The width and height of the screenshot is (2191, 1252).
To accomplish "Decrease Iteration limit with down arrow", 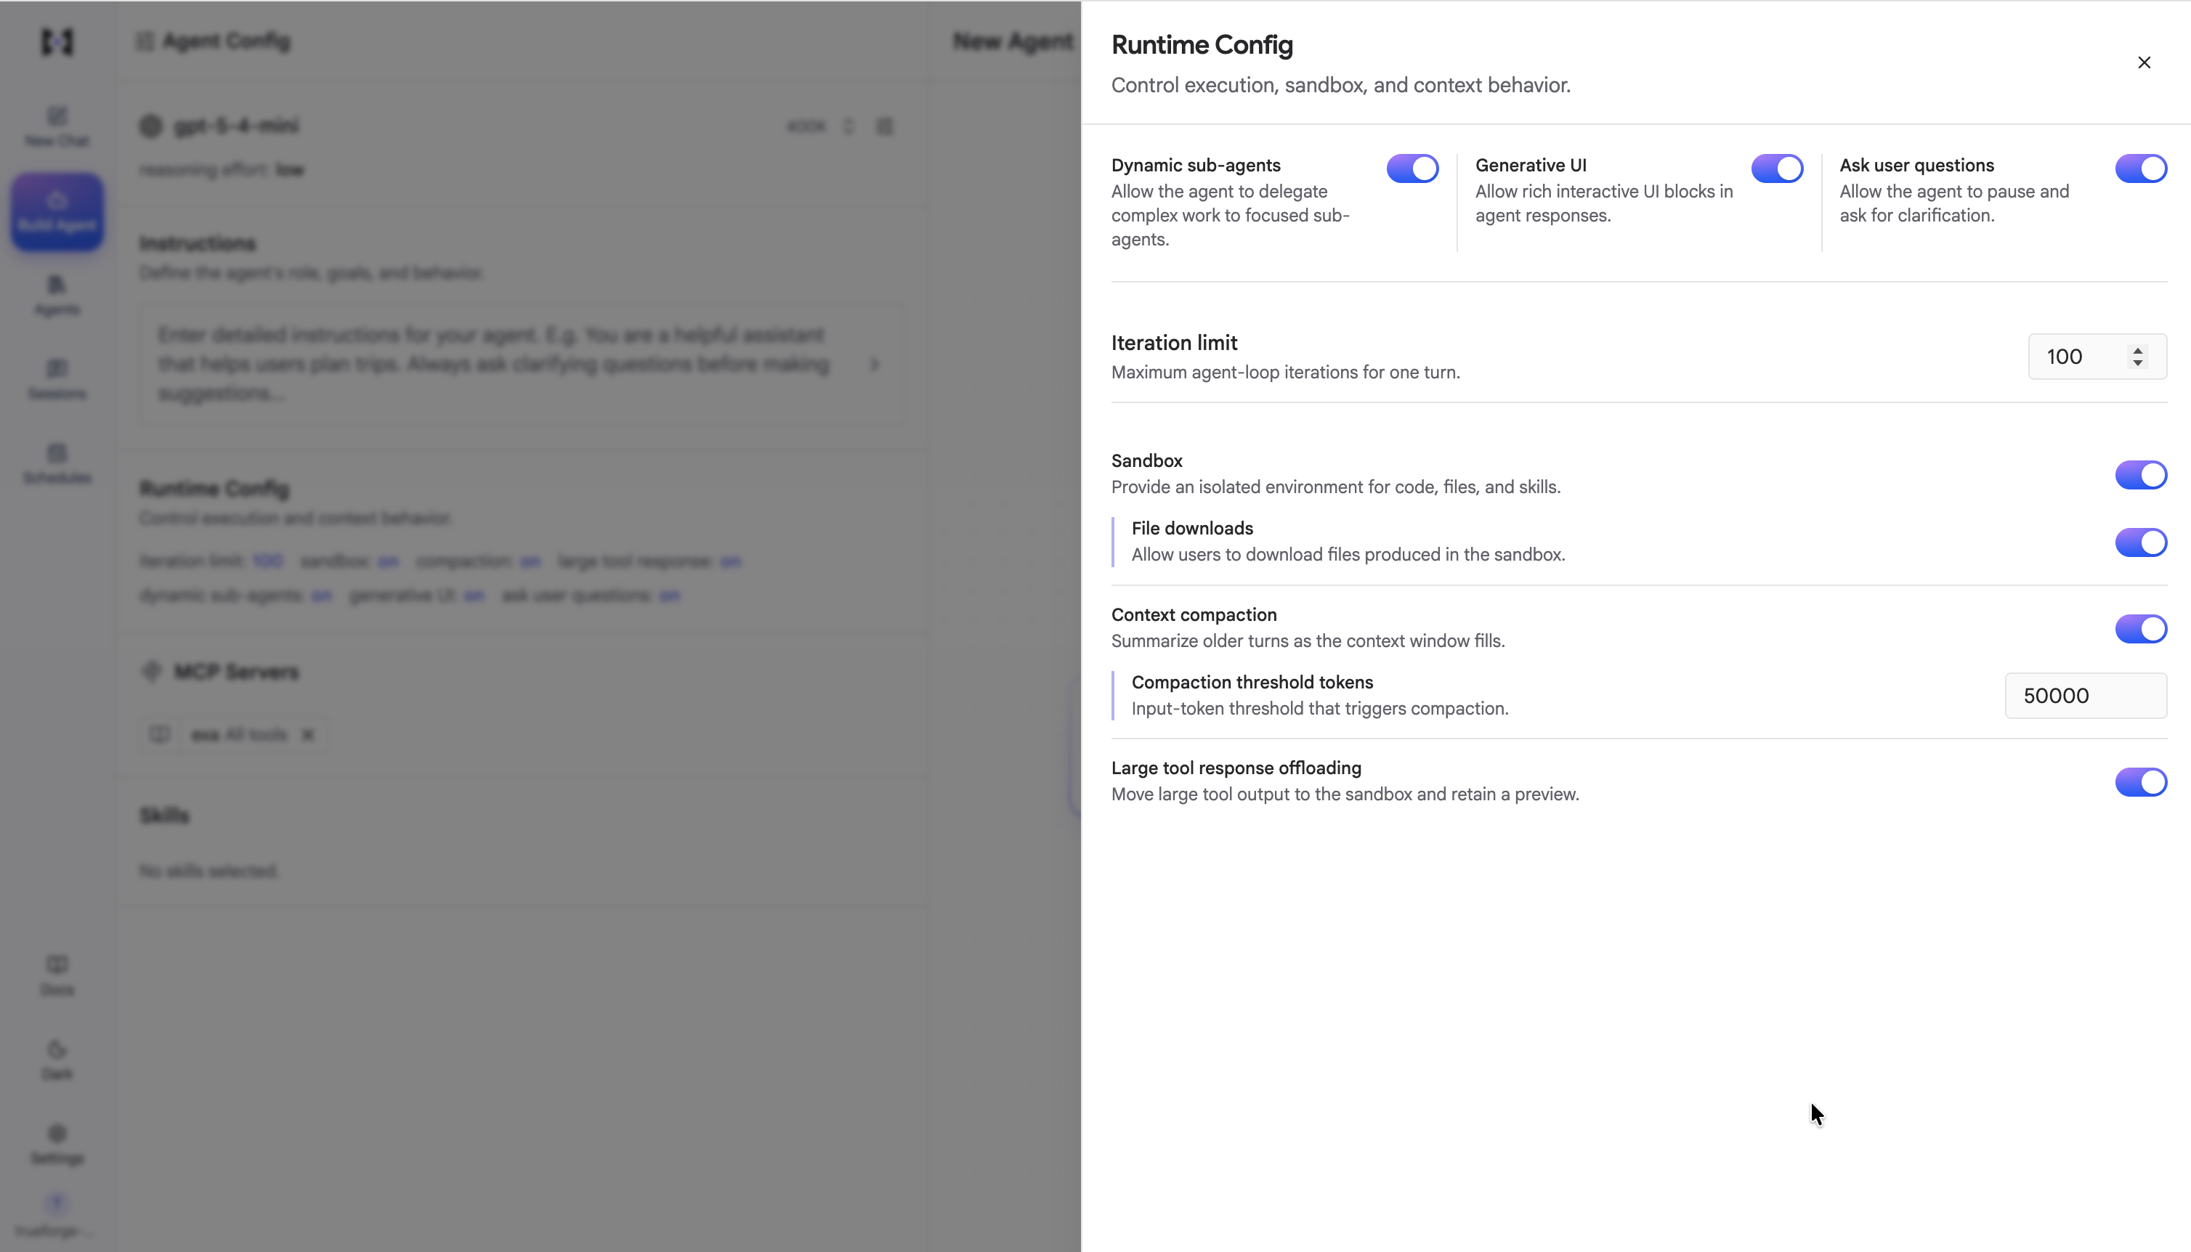I will pyautogui.click(x=2138, y=364).
